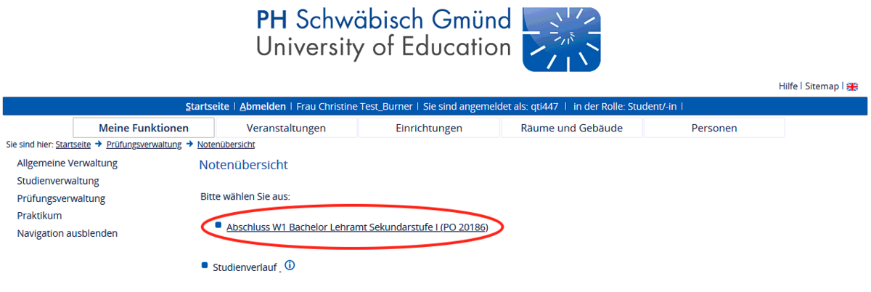
Task: Log out with the Abmelden link
Action: click(x=263, y=106)
